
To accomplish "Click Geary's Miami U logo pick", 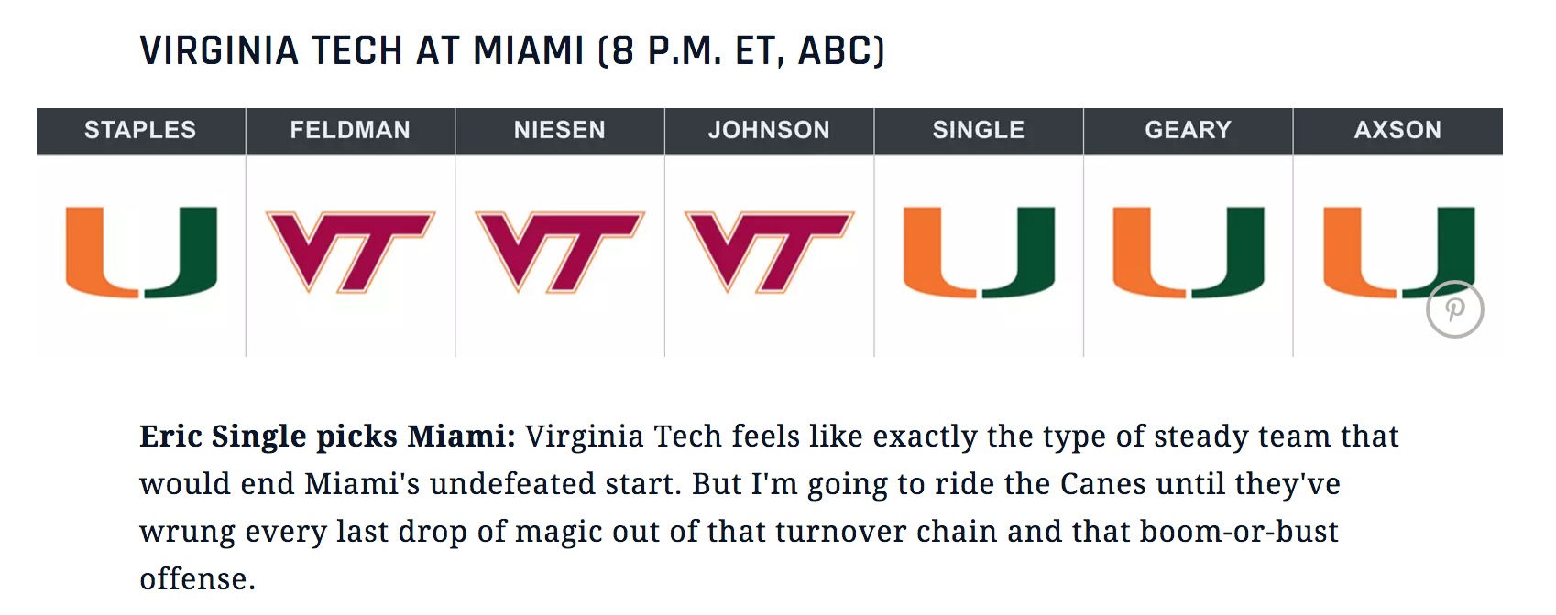I will point(1188,253).
